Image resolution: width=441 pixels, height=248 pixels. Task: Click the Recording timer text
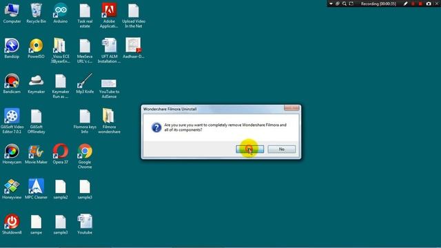pyautogui.click(x=378, y=3)
